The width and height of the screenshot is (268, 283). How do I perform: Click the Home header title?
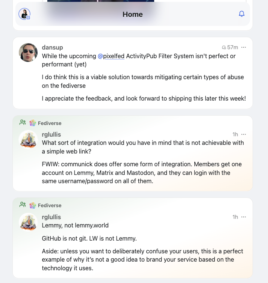pos(133,14)
